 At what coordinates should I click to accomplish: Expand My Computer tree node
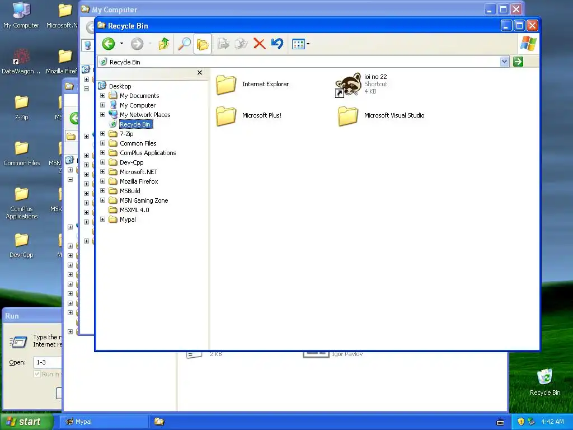point(103,105)
